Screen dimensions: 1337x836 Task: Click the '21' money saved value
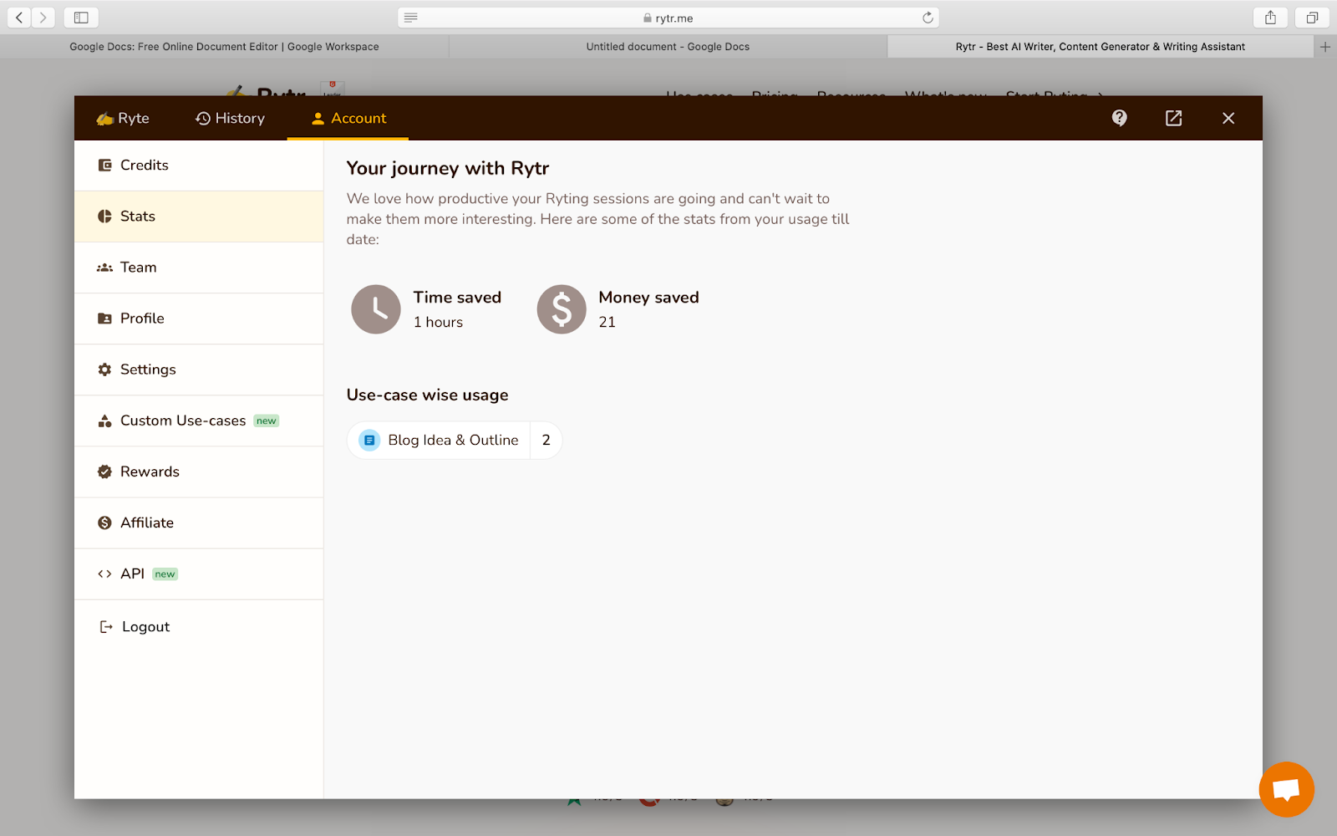tap(607, 322)
